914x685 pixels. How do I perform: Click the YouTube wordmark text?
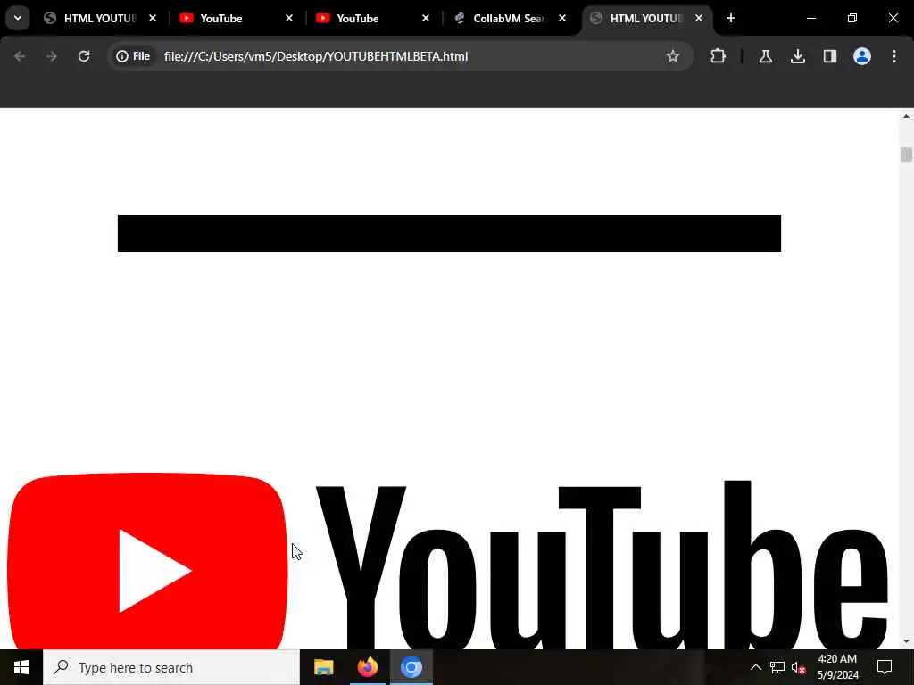[x=602, y=565]
